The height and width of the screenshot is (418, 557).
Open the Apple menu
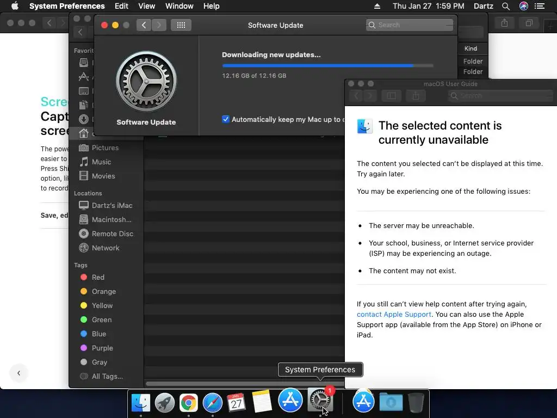(15, 6)
